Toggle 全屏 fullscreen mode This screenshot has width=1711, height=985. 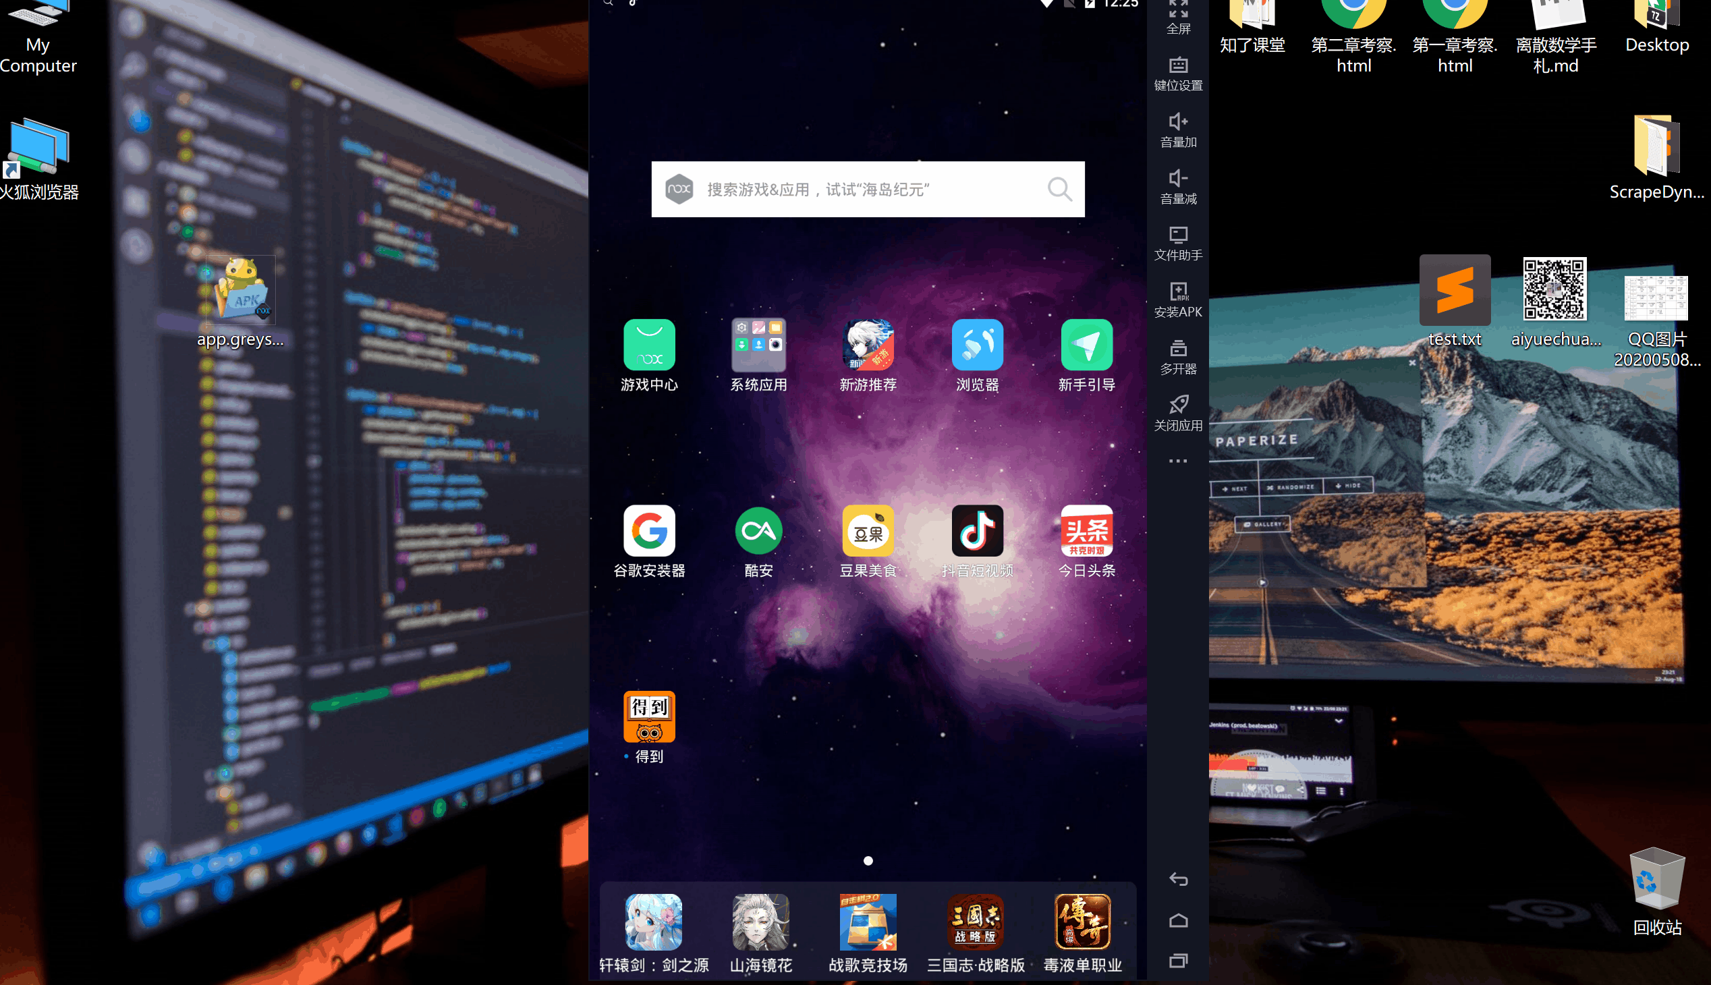point(1178,18)
